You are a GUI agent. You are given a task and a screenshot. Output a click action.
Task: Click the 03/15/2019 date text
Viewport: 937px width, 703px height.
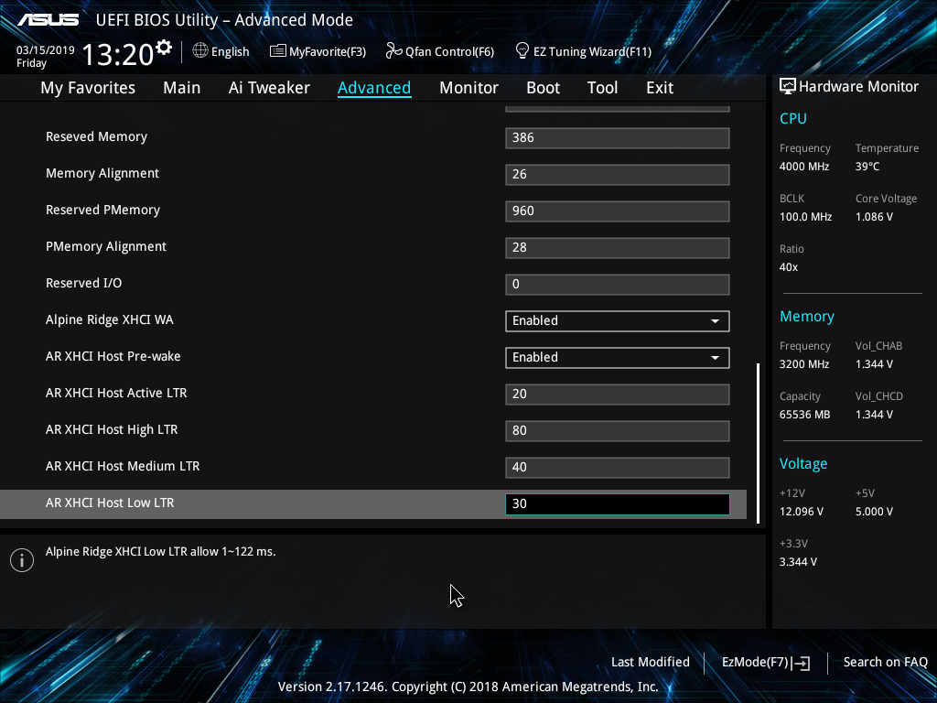coord(46,50)
